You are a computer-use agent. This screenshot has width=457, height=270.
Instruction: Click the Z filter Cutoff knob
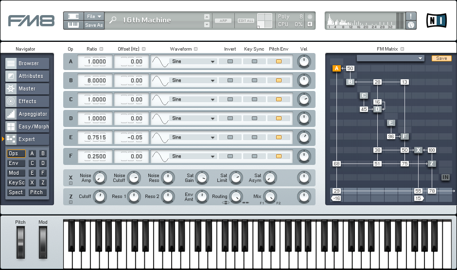click(100, 197)
